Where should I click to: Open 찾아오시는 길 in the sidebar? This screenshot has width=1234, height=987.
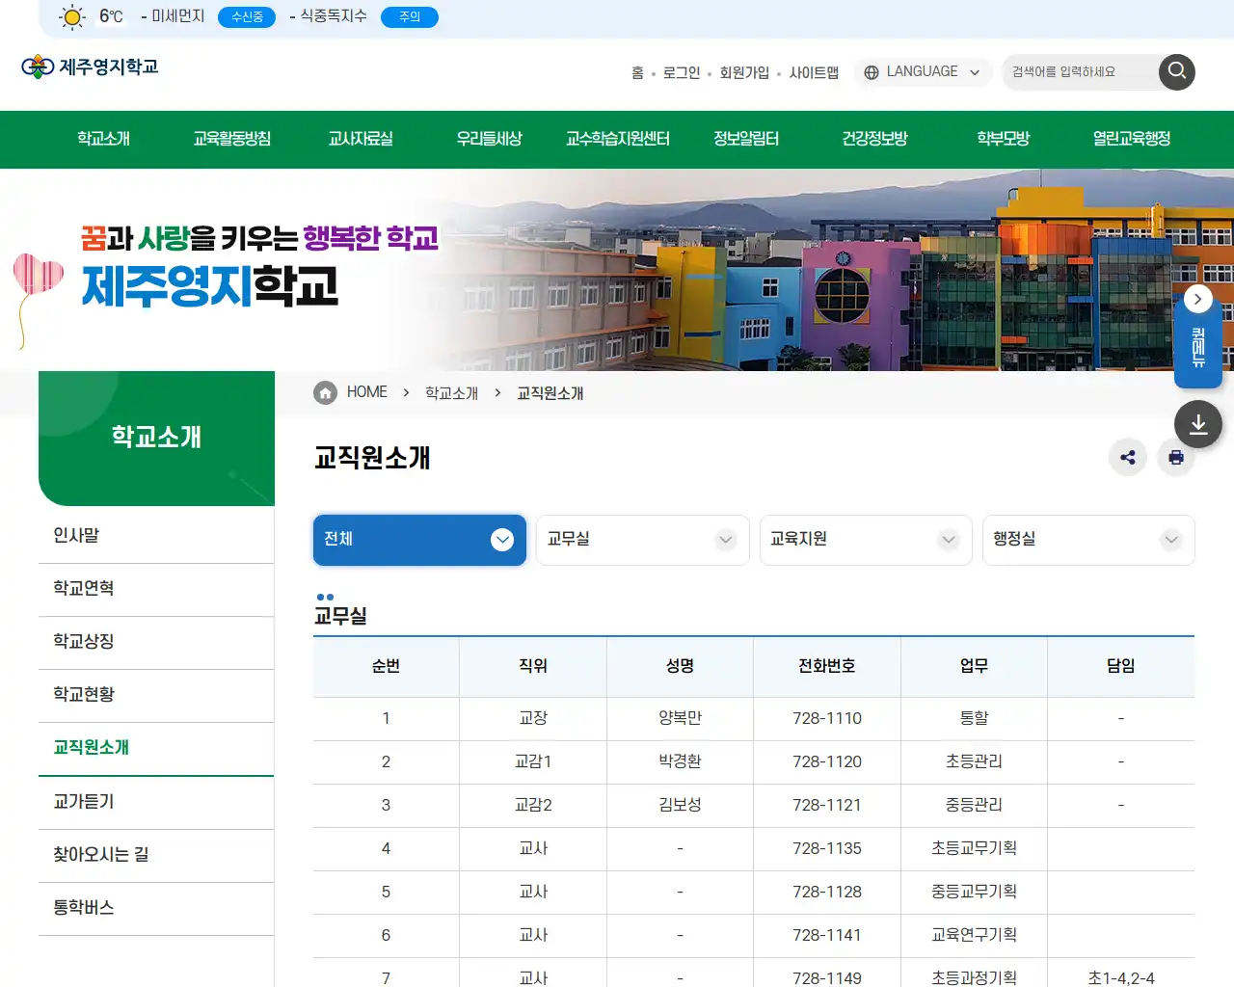[156, 855]
